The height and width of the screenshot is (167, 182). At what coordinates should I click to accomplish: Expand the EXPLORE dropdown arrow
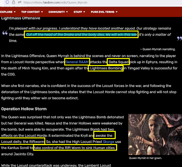[x=15, y=12]
